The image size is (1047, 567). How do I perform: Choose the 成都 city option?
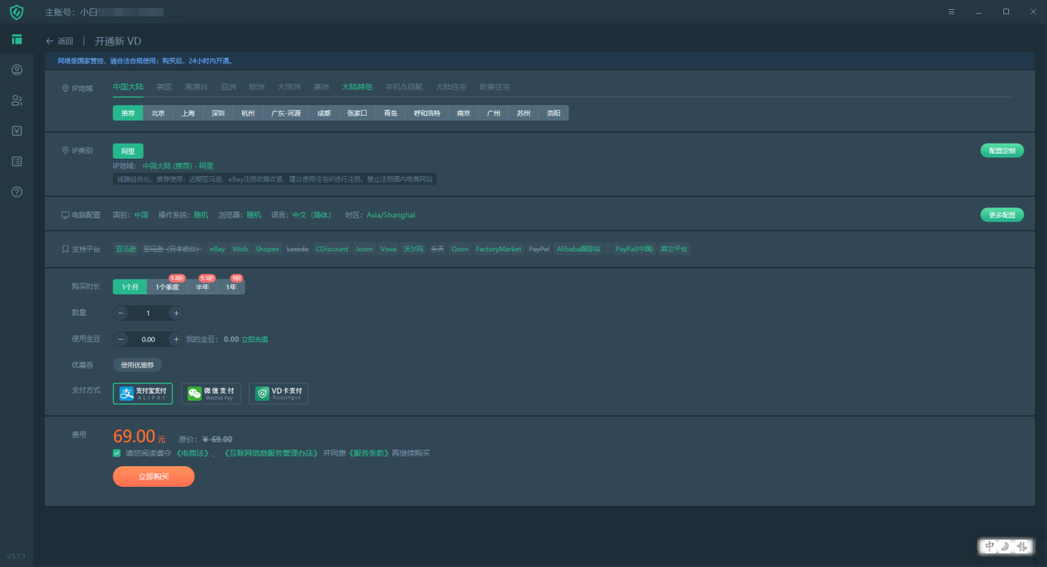tap(324, 113)
